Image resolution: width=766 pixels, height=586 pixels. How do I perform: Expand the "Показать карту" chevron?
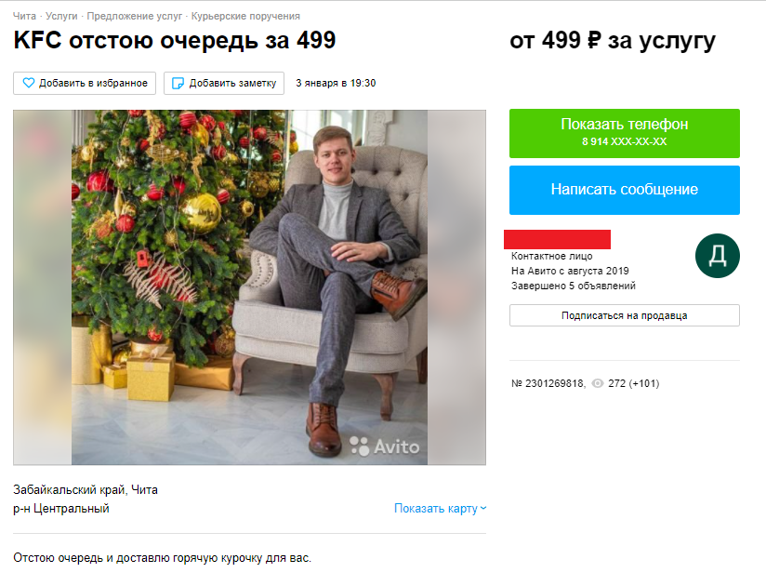[x=483, y=508]
